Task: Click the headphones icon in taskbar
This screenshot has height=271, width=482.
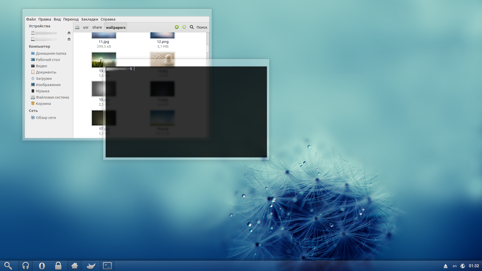Action: coord(26,266)
